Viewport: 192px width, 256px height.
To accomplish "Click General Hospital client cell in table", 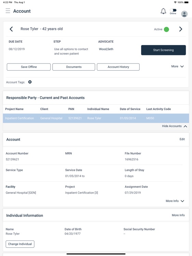I will click(51, 118).
